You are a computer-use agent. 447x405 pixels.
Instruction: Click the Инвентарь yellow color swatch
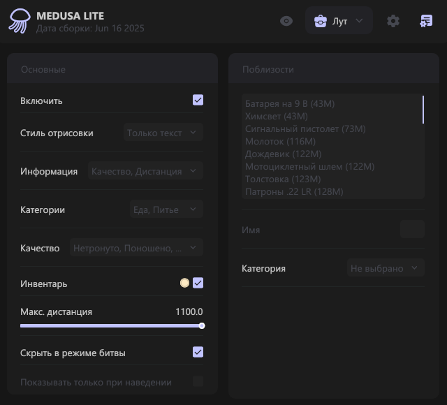(184, 283)
